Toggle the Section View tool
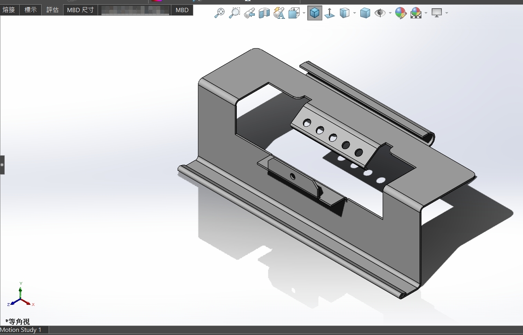Screen dimensions: 523x335 (264, 13)
